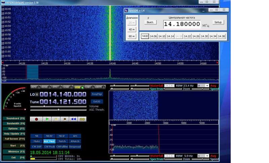Click the Minimize [F3] button in HDSDR
Viewport: 269px width, 163px height.
(14, 152)
